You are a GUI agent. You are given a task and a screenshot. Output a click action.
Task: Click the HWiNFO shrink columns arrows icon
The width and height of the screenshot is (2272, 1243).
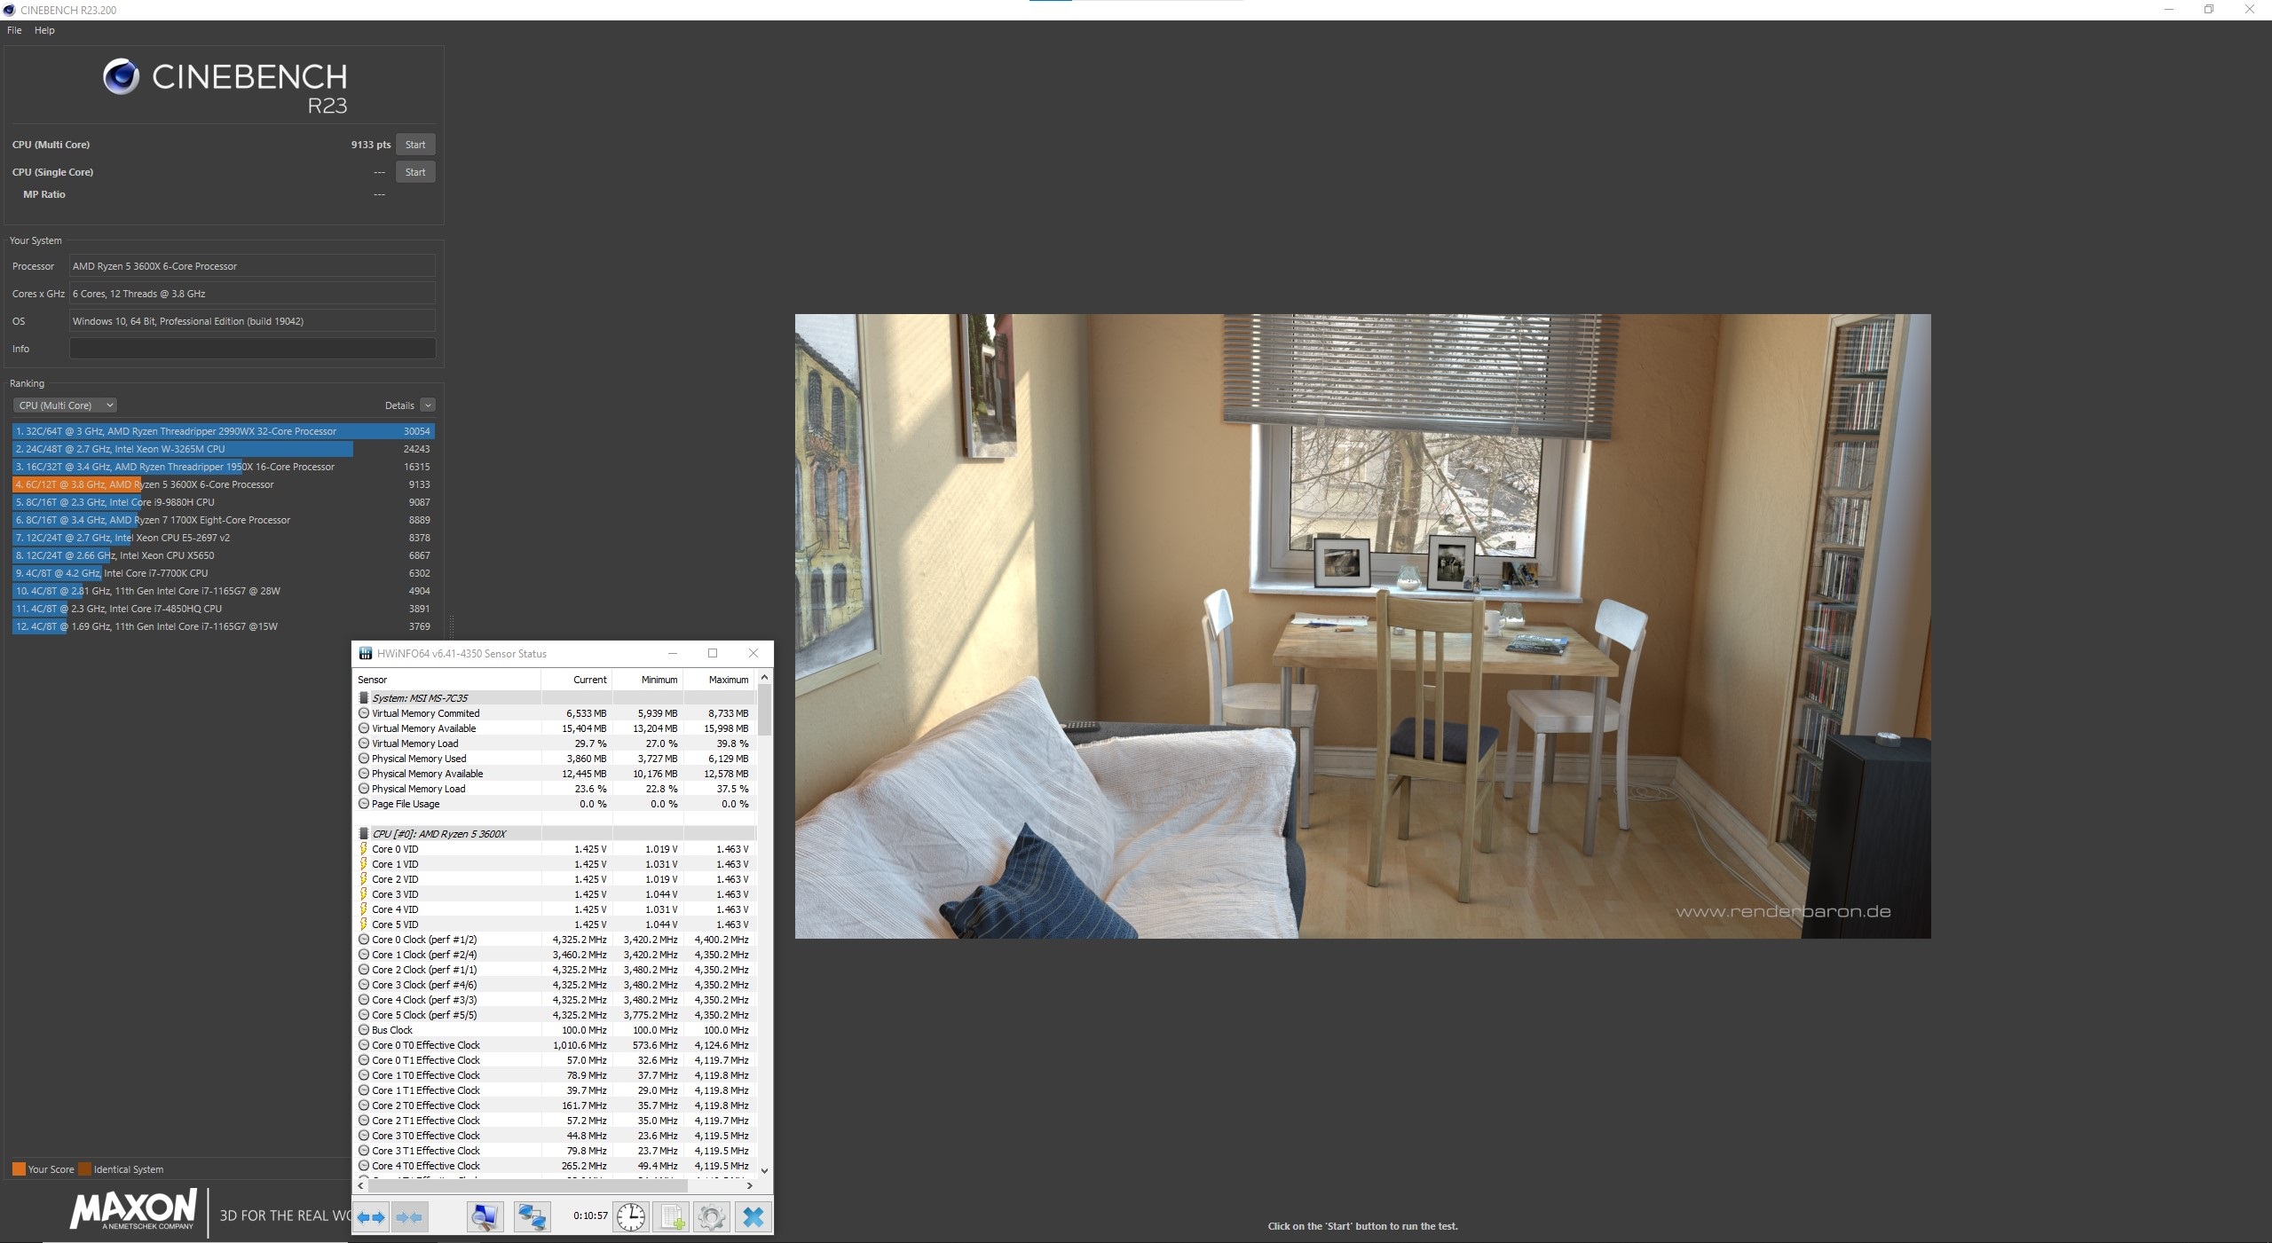409,1216
